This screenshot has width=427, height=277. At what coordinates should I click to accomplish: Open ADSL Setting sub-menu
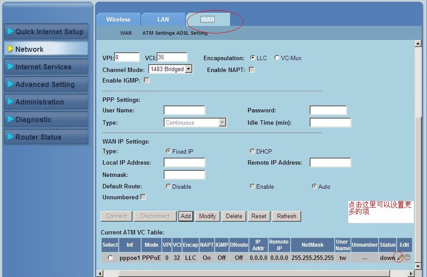(x=192, y=33)
